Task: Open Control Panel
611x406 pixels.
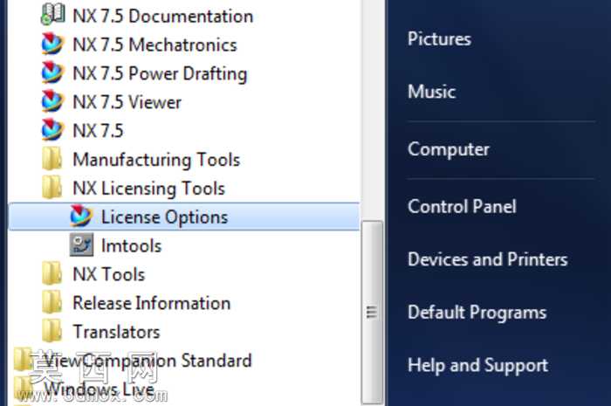Action: coord(462,207)
